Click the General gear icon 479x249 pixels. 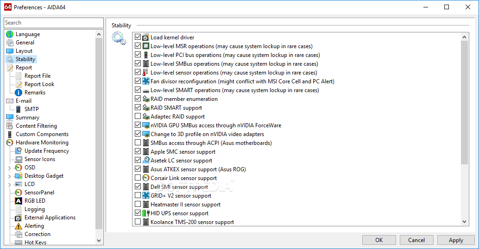10,43
